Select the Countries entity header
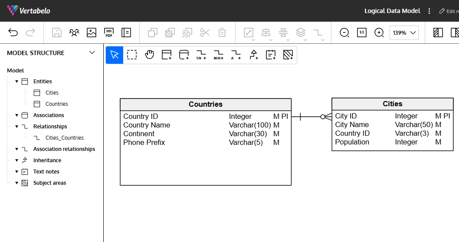This screenshot has height=242, width=459. (x=206, y=105)
